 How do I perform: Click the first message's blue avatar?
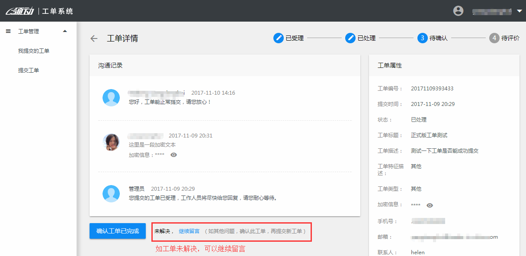pyautogui.click(x=111, y=98)
